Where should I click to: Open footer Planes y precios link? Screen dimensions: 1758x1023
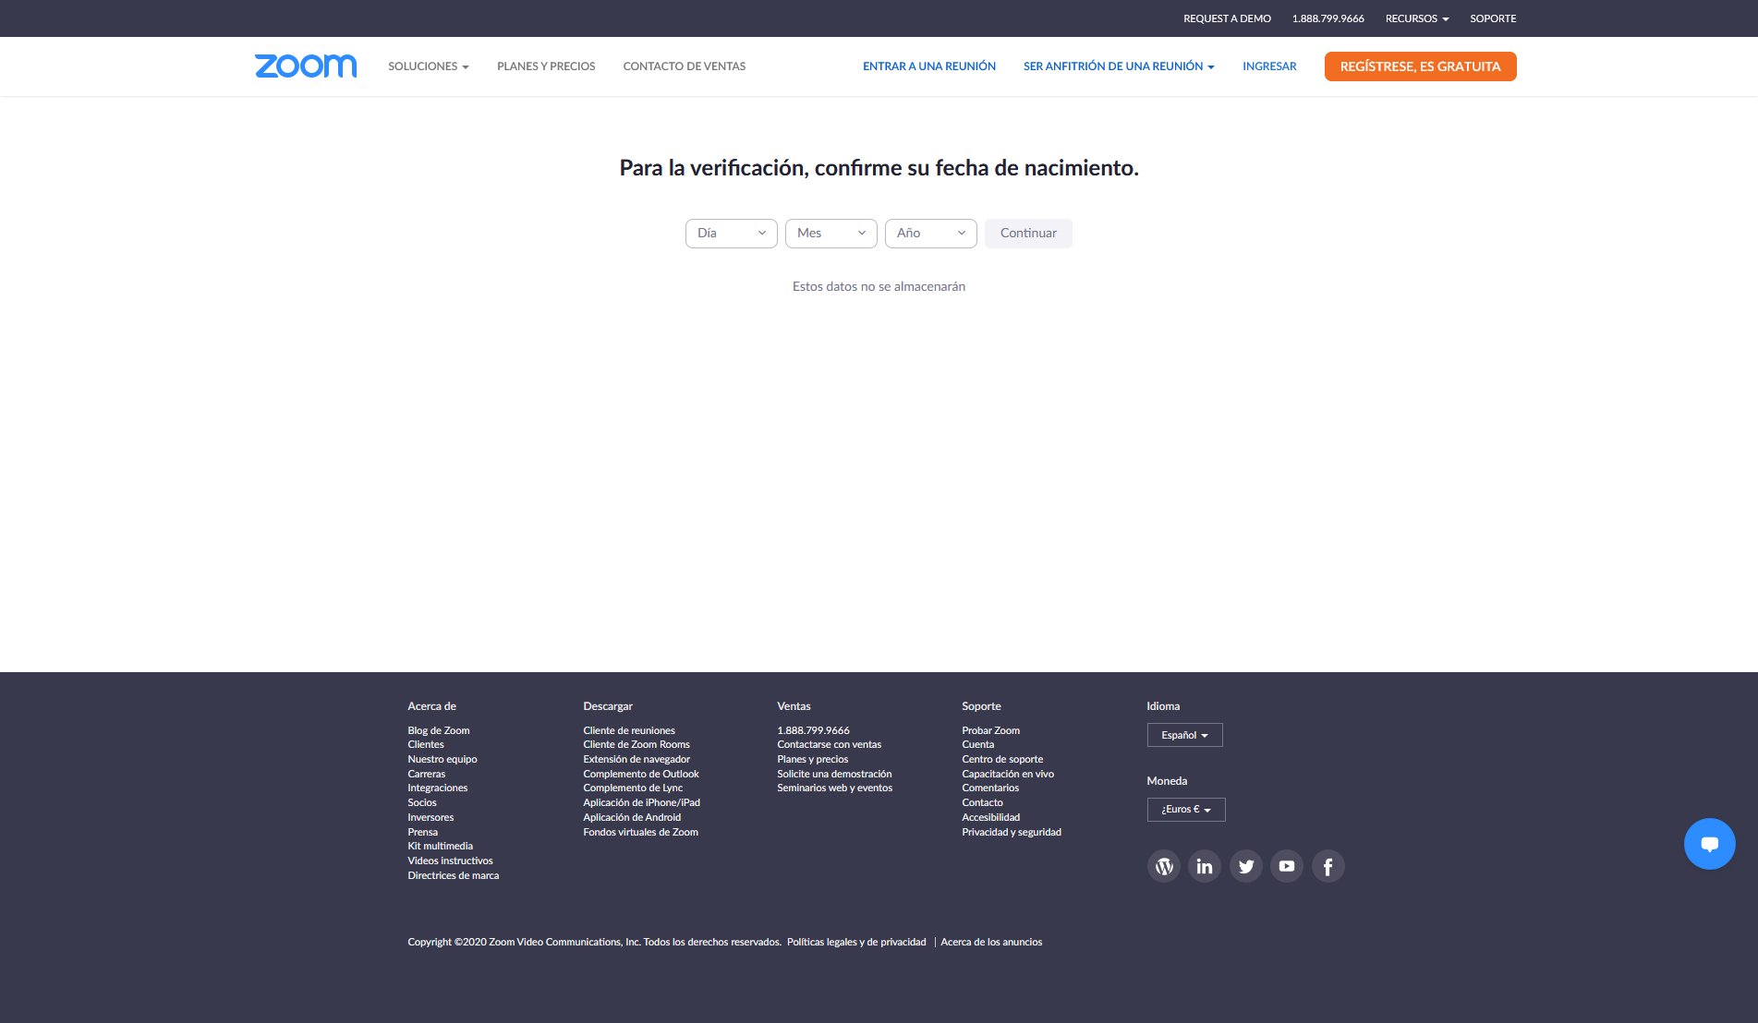tap(813, 759)
